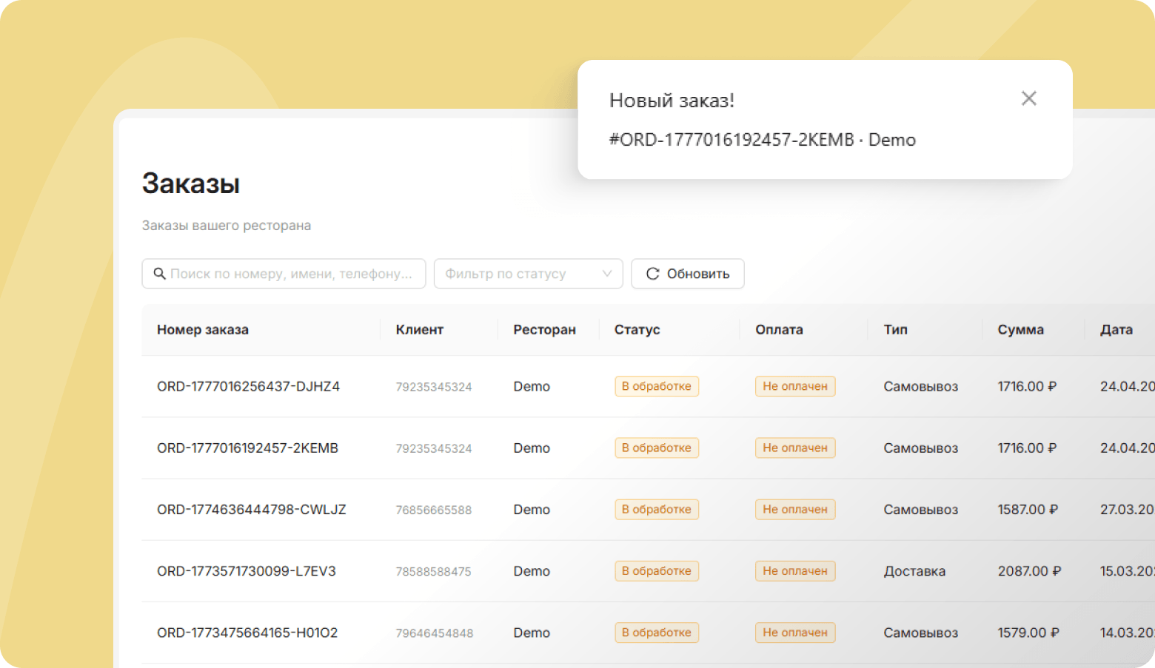Click Не оплачен tag in CWLJZ row
This screenshot has height=668, width=1155.
pyautogui.click(x=795, y=510)
